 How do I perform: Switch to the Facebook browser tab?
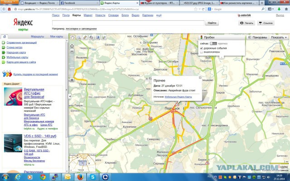tap(80, 3)
